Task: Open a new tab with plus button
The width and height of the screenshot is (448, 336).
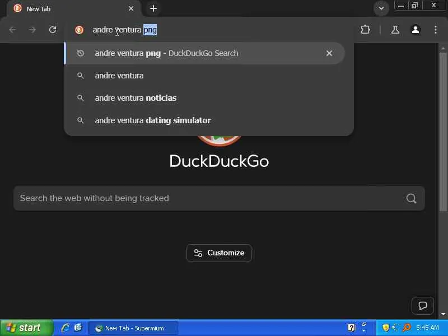Action: click(153, 8)
